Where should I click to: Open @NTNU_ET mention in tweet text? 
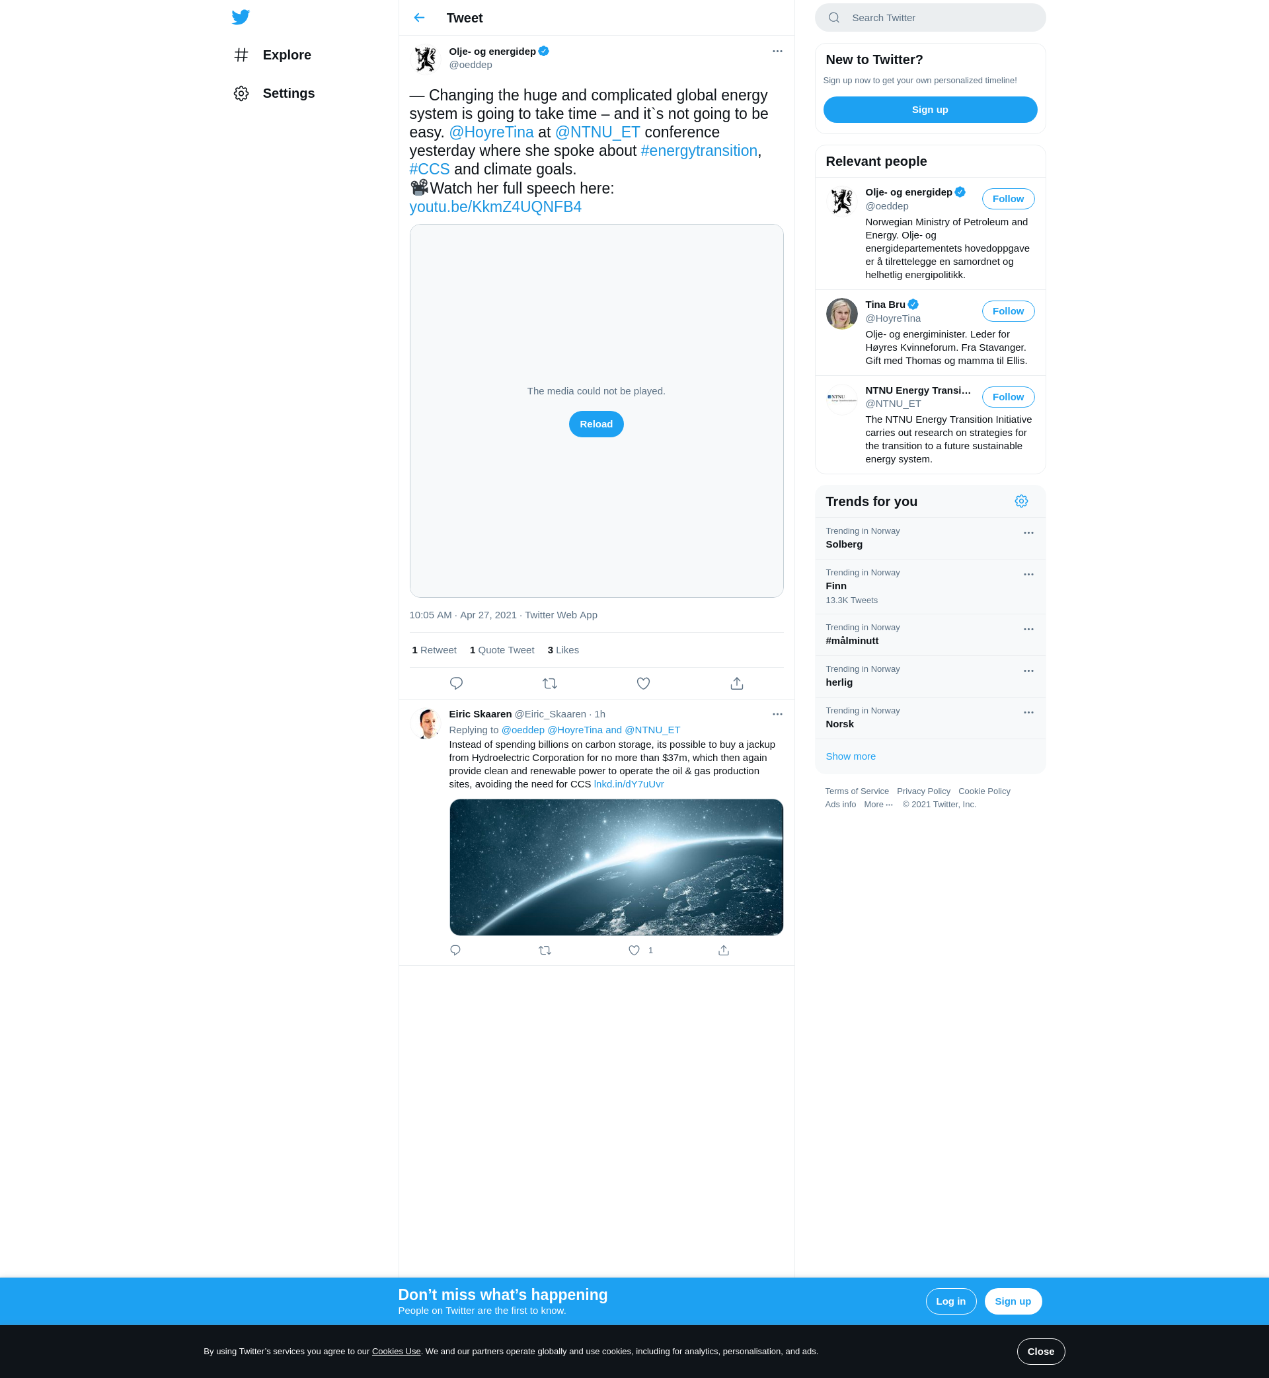(x=597, y=132)
